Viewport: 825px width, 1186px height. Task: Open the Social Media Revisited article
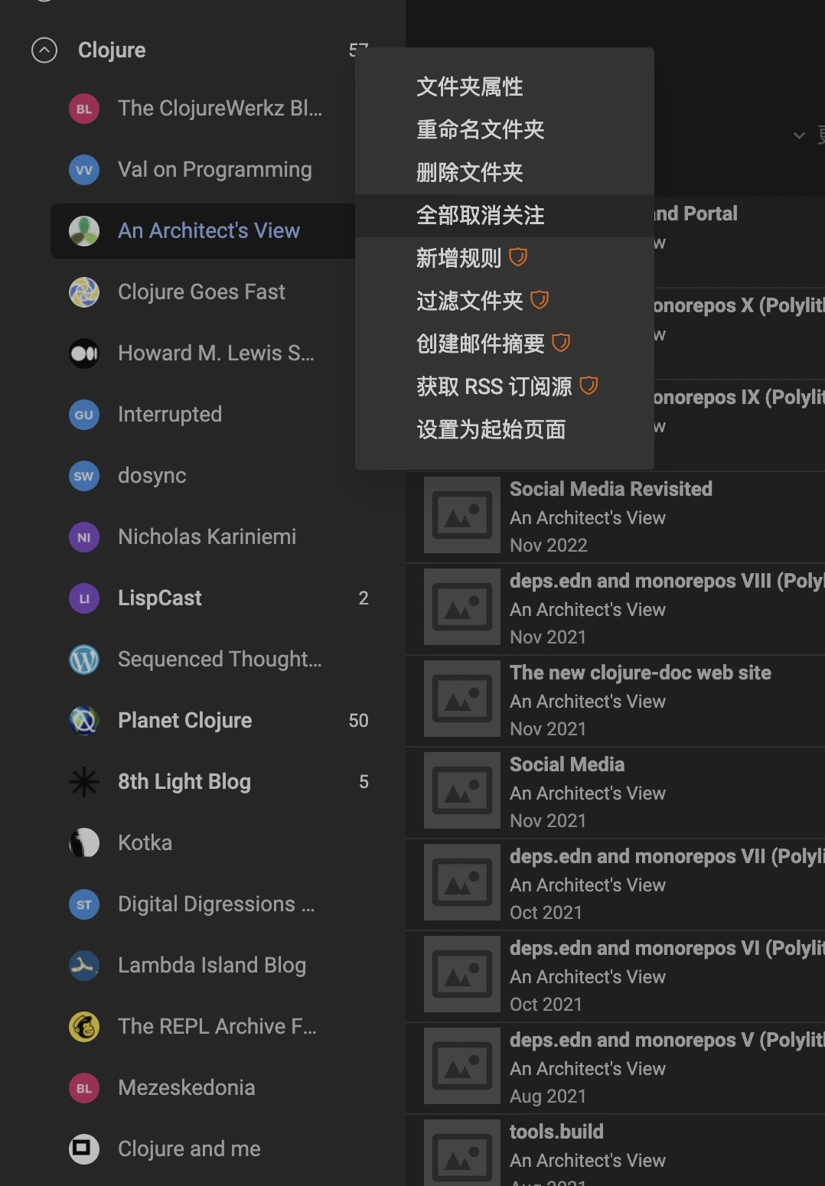(x=611, y=490)
